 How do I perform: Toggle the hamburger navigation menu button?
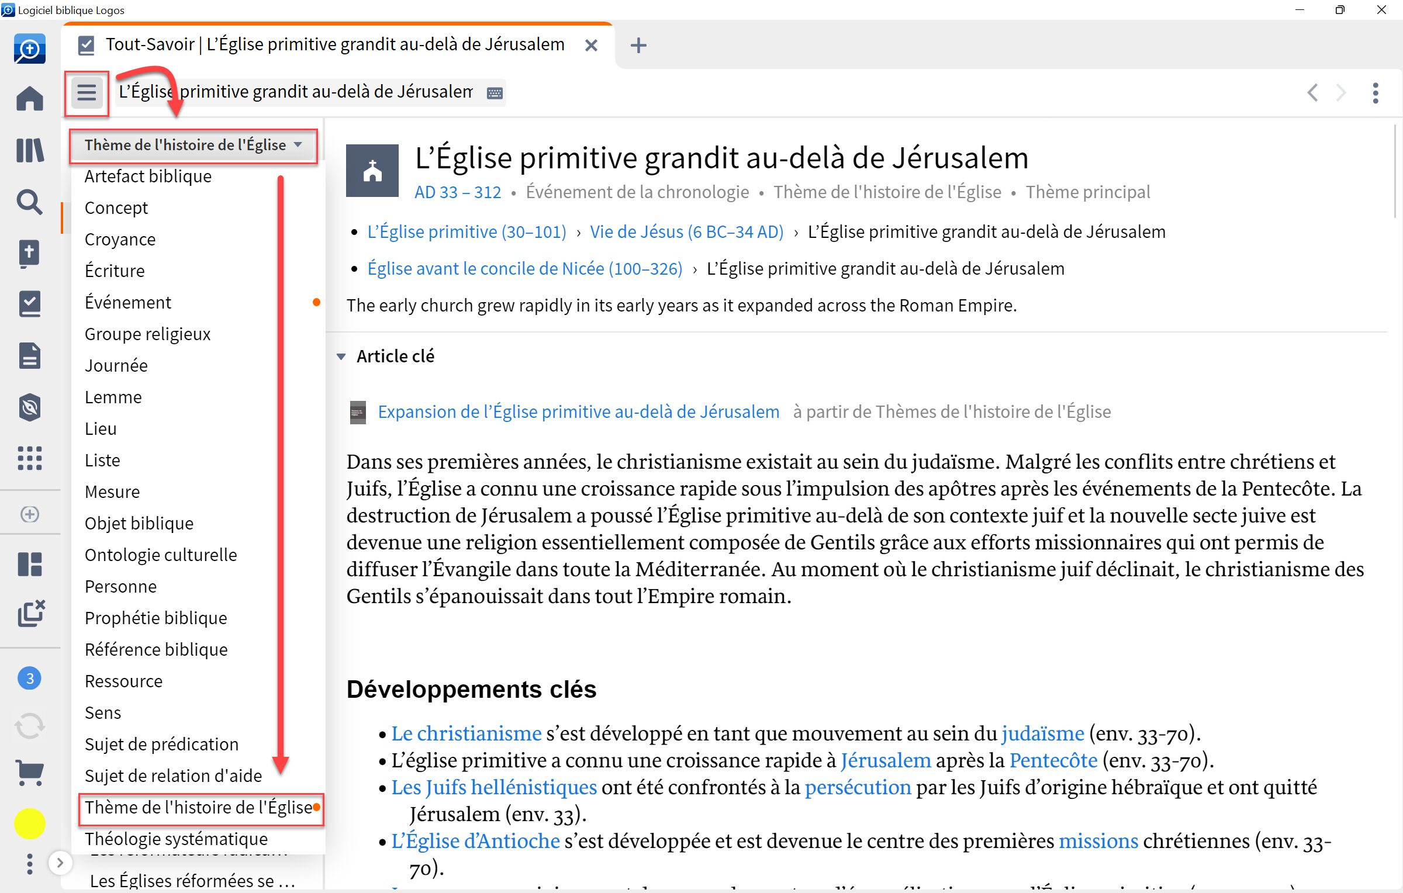click(87, 92)
